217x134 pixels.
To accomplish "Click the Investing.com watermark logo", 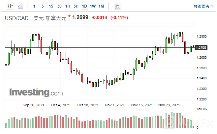I will (x=36, y=93).
